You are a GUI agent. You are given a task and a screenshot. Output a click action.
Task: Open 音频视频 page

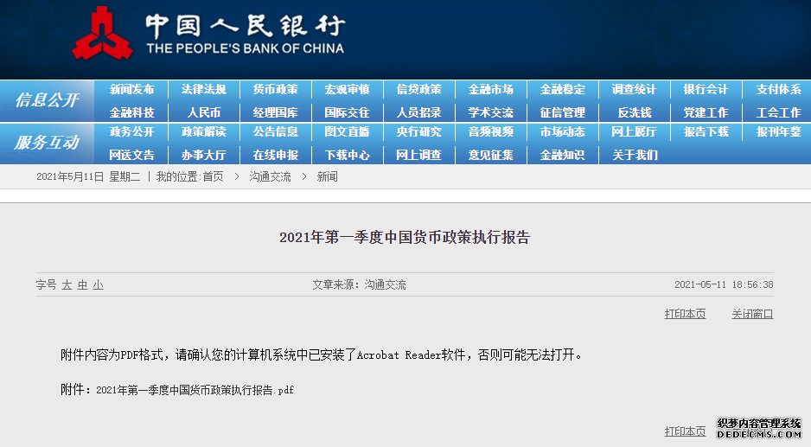pyautogui.click(x=491, y=132)
